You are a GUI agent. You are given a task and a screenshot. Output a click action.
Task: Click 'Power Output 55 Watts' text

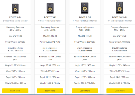pos(15,42)
